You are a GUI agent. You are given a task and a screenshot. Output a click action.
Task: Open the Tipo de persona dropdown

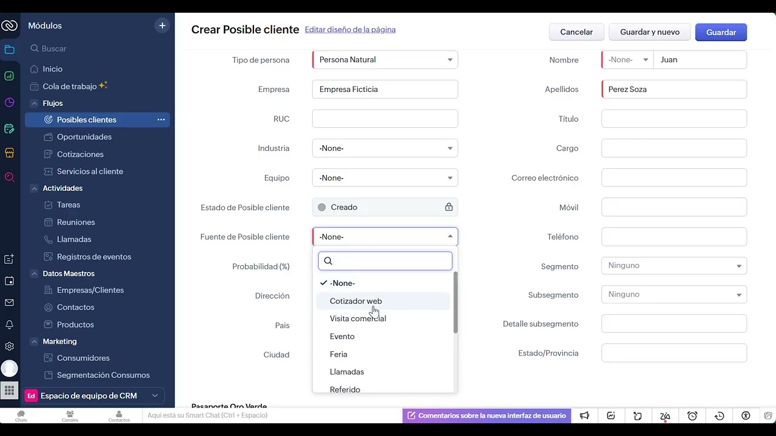pyautogui.click(x=385, y=59)
